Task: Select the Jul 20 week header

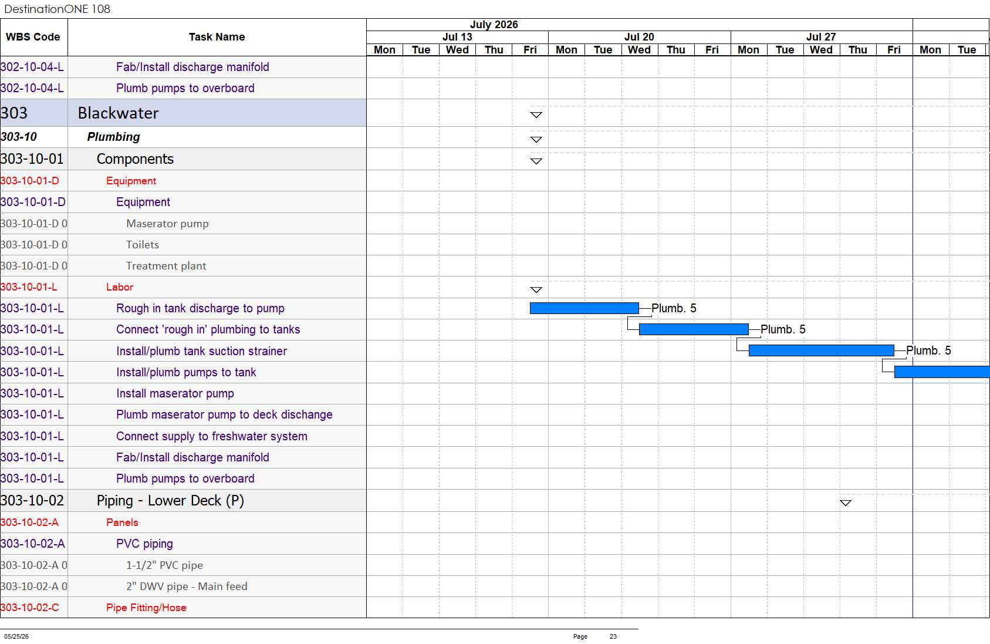Action: (x=639, y=37)
